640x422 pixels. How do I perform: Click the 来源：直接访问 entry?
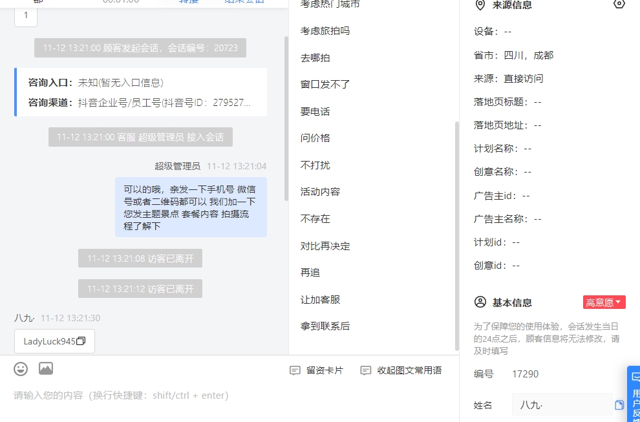coord(509,78)
